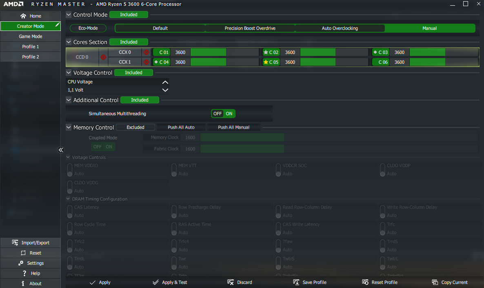Open Profile 2
484x288 pixels.
[31, 57]
